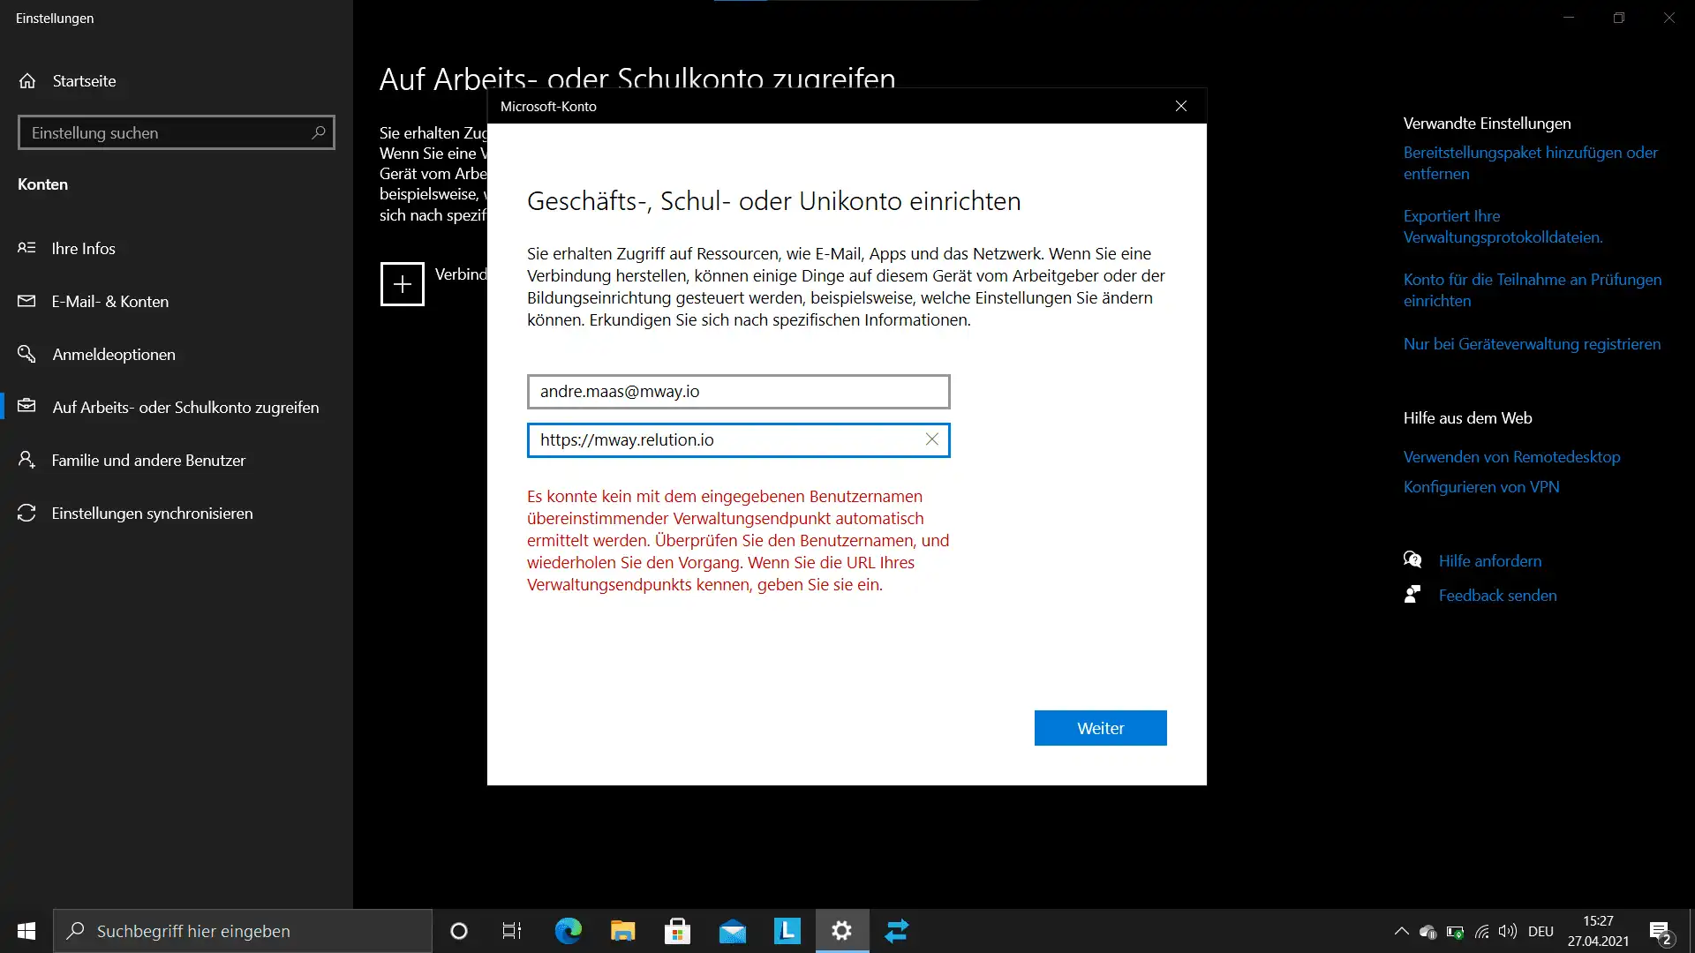
Task: Open Task View on the taskbar
Action: [512, 931]
